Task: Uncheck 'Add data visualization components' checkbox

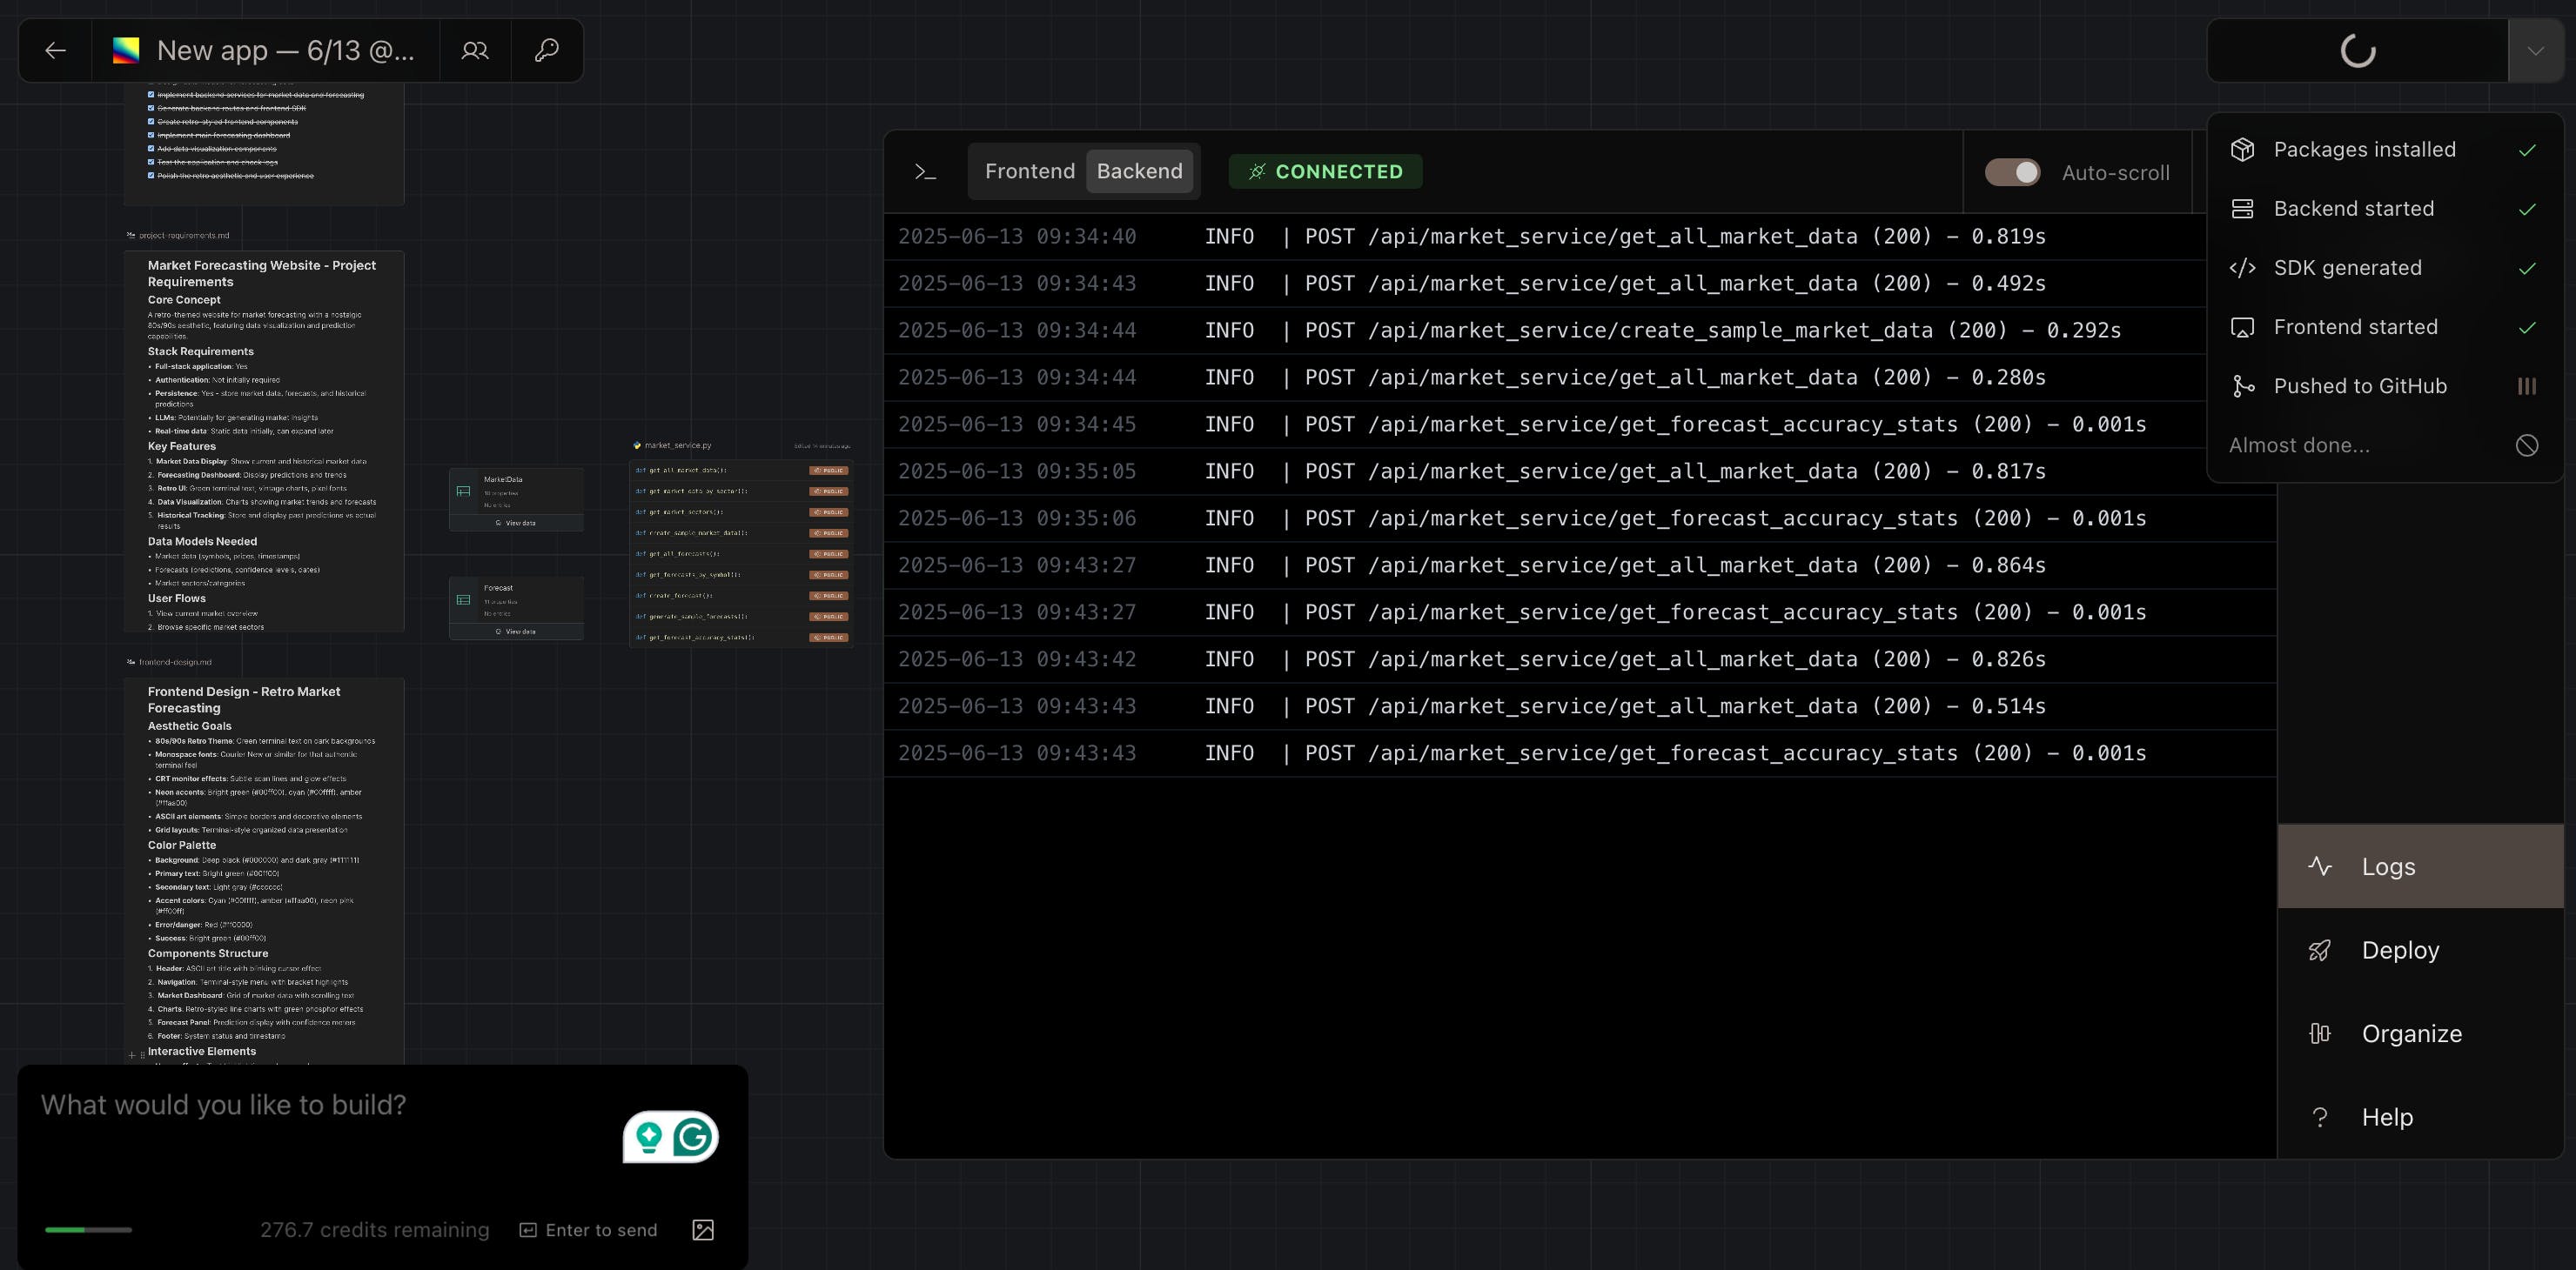Action: (x=151, y=149)
